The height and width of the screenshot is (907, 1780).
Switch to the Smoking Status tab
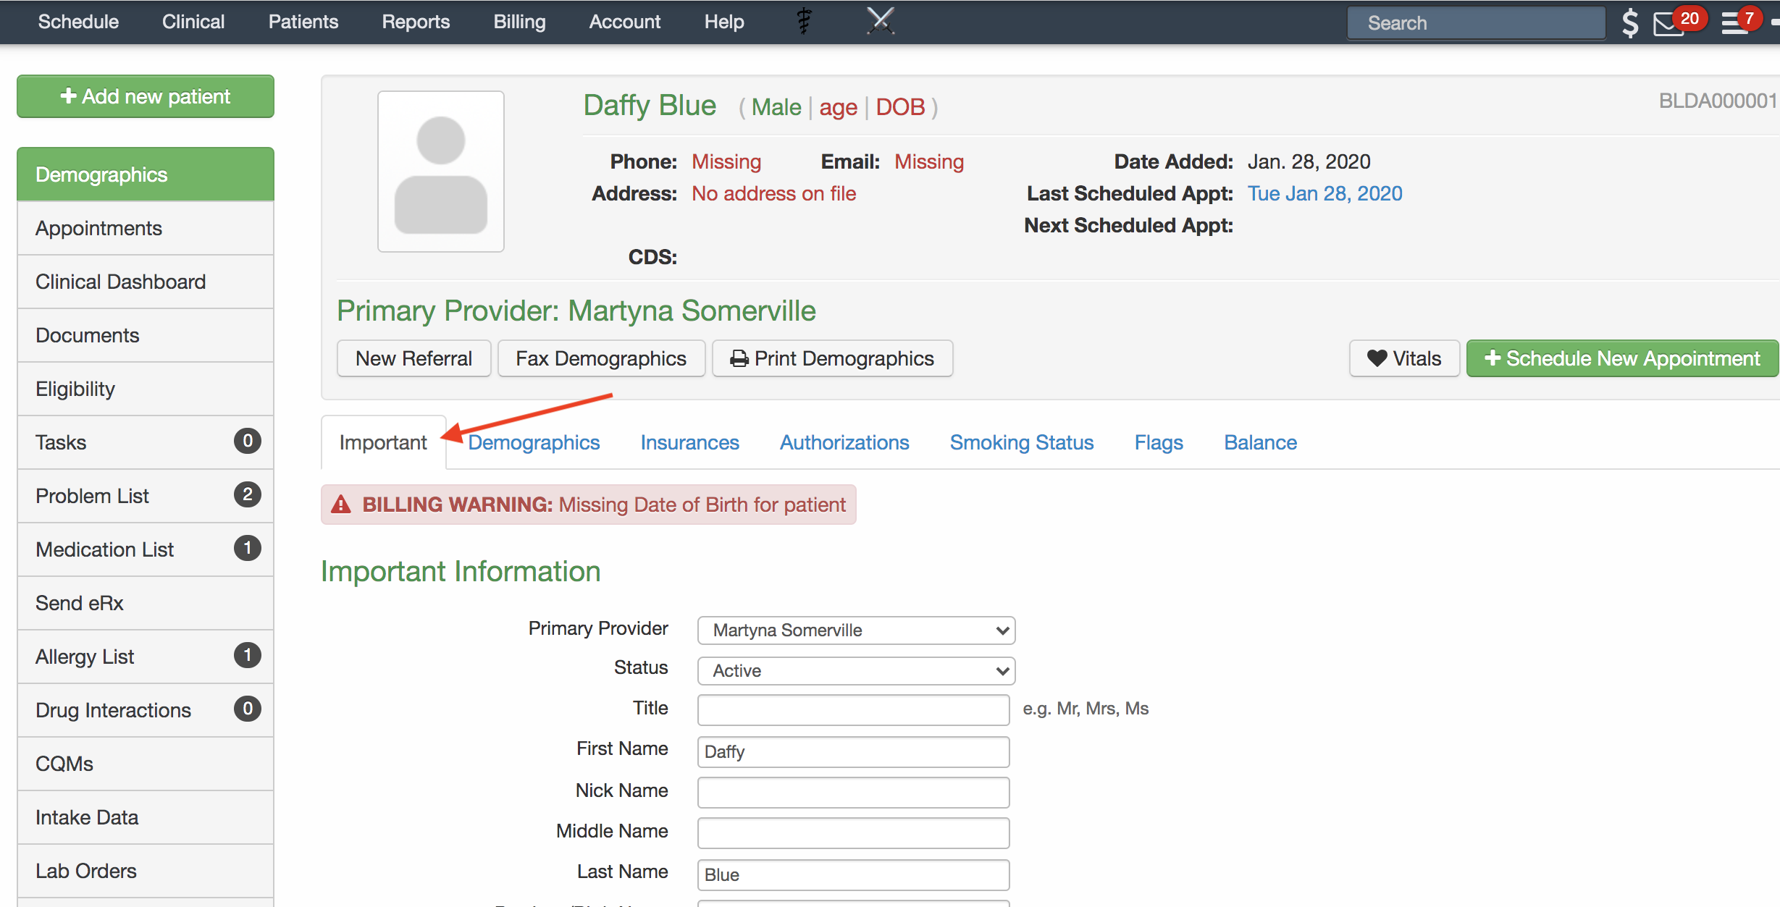point(1022,442)
